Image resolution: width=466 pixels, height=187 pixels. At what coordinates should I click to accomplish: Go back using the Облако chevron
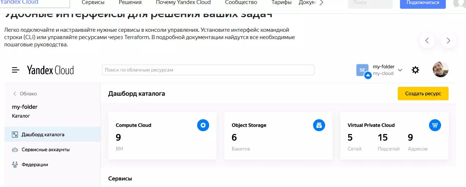point(15,94)
